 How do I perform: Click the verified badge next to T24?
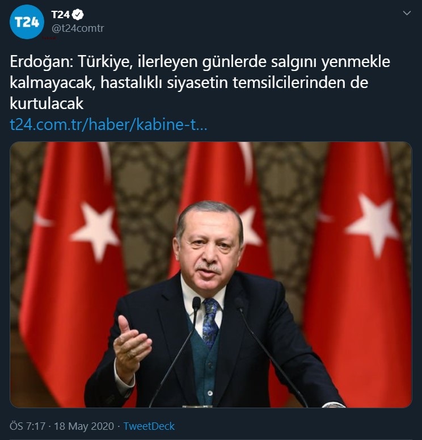coord(78,15)
